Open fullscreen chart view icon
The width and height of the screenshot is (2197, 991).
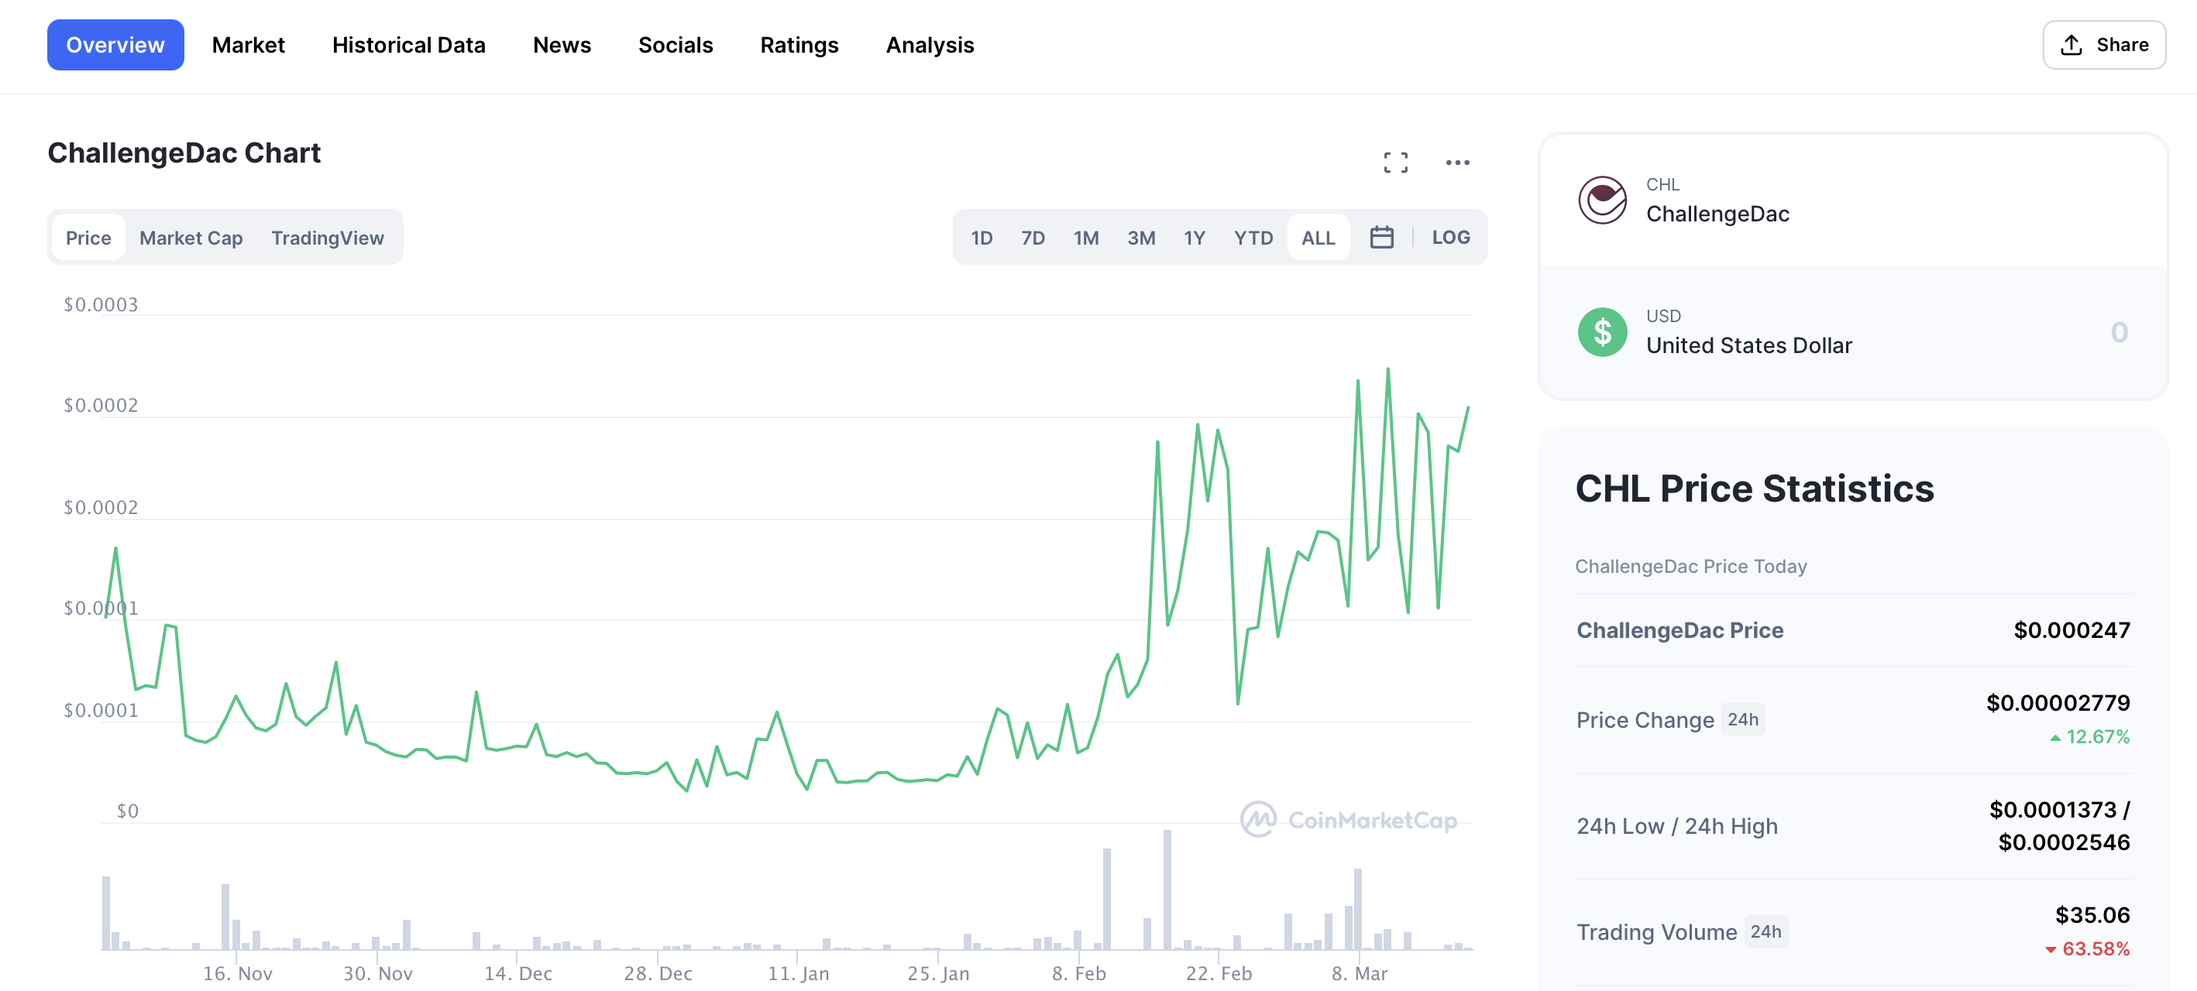[1395, 162]
